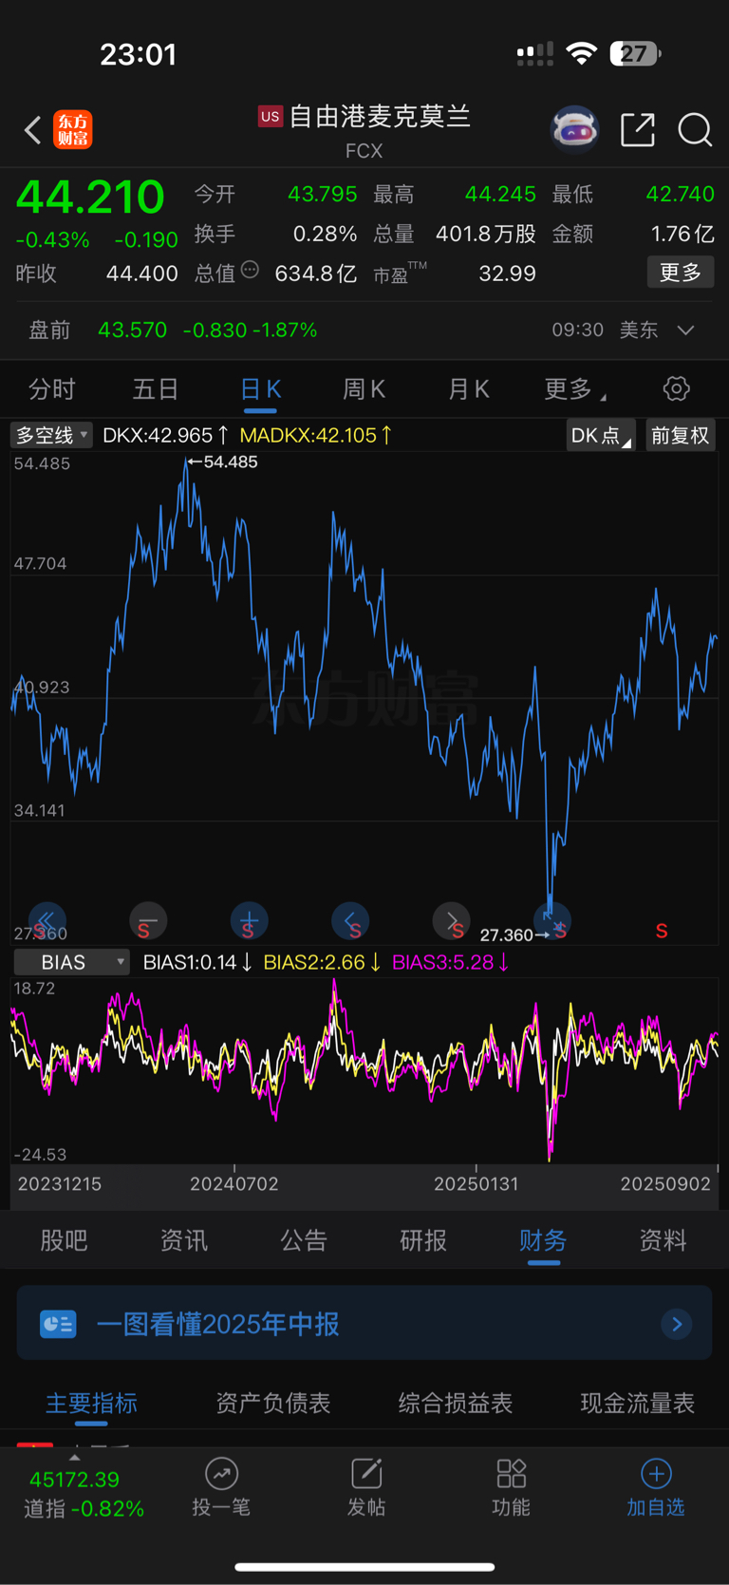The height and width of the screenshot is (1585, 729).
Task: Switch to 月K chart tab
Action: pos(468,388)
